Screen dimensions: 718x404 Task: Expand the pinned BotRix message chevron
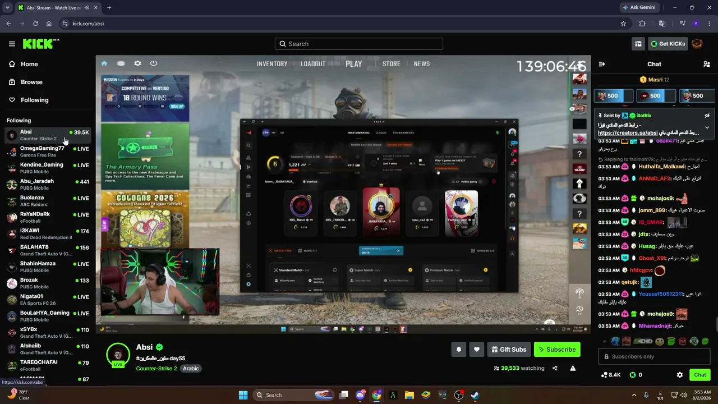click(707, 127)
